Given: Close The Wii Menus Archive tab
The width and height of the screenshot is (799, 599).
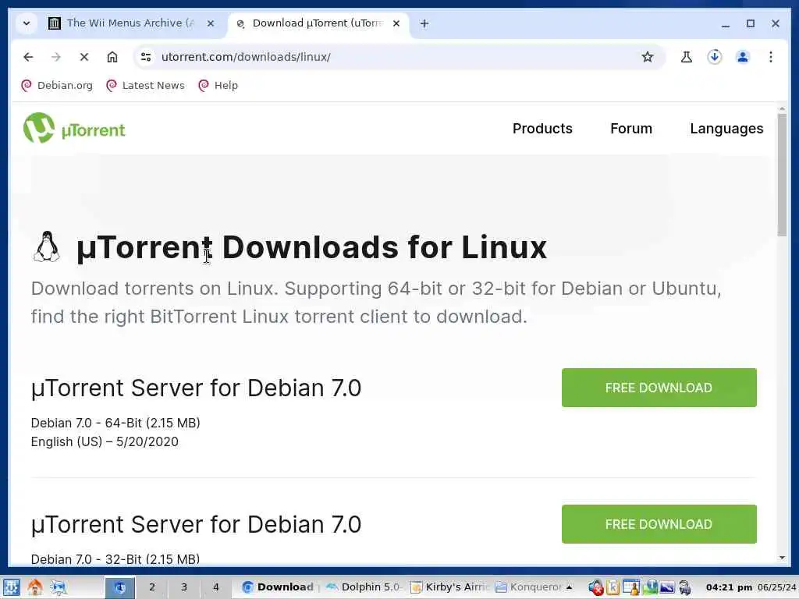Looking at the screenshot, I should pos(211,23).
